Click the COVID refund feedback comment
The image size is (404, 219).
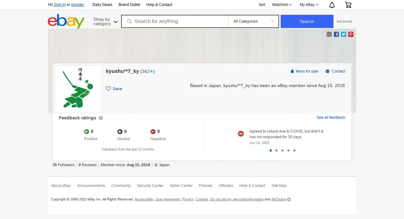pos(286,134)
